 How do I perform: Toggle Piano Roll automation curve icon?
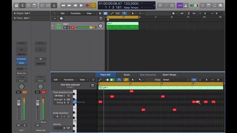coord(100,80)
